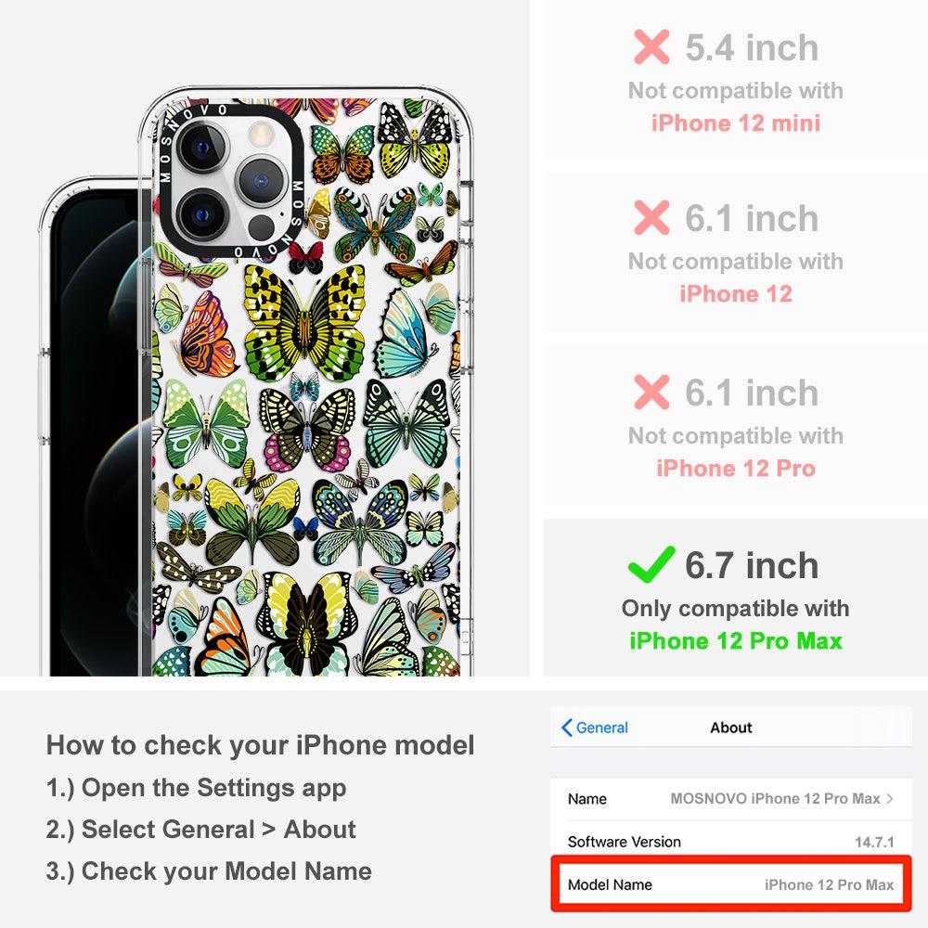
Task: Click the right-side camera lens
Action: pos(260,181)
